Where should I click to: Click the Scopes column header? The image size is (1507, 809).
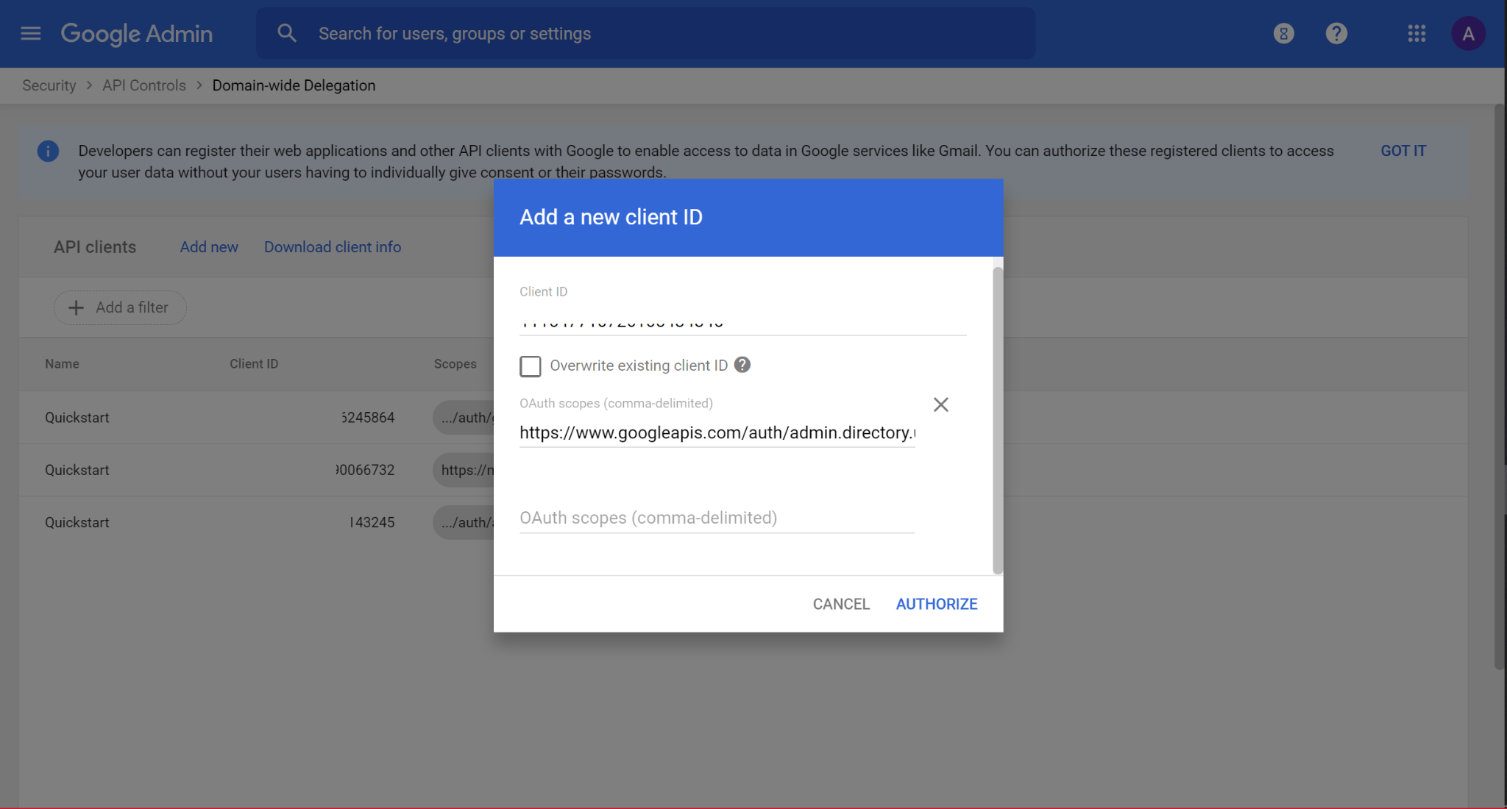[455, 364]
